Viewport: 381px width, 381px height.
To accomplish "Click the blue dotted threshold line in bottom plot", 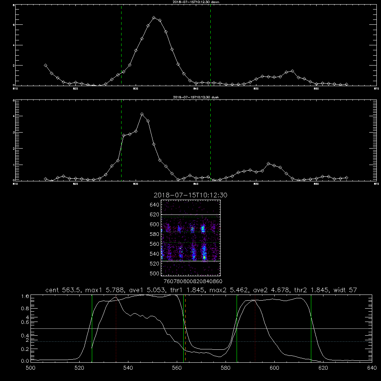I will (x=201, y=341).
